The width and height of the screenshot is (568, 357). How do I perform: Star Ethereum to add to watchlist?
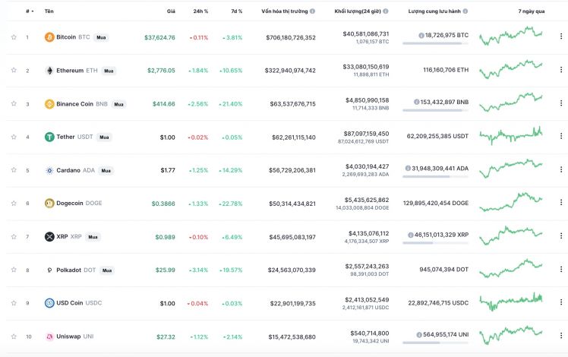coord(14,70)
